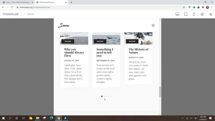Click the DESIGN category tag

[x=68, y=41]
